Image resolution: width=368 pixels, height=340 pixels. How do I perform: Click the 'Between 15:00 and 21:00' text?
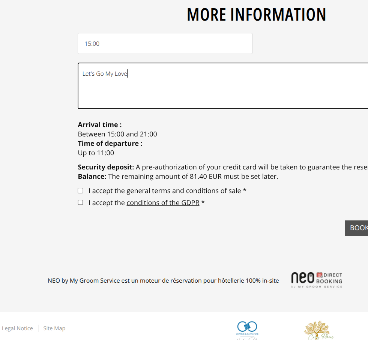(x=117, y=134)
